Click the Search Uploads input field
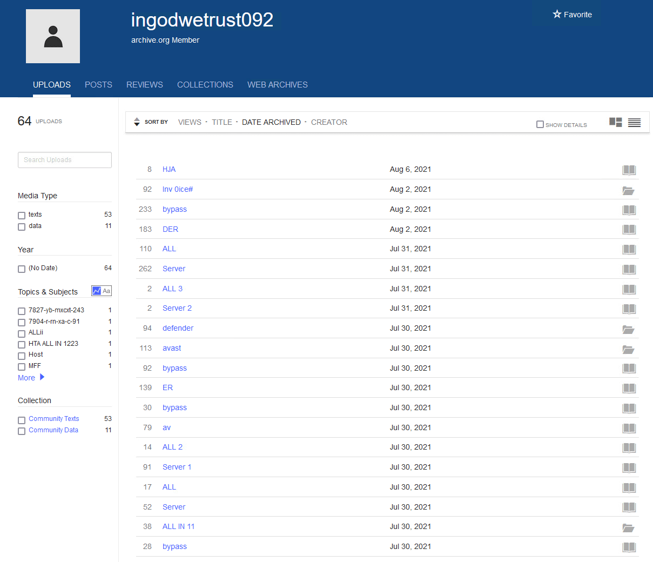 (65, 160)
